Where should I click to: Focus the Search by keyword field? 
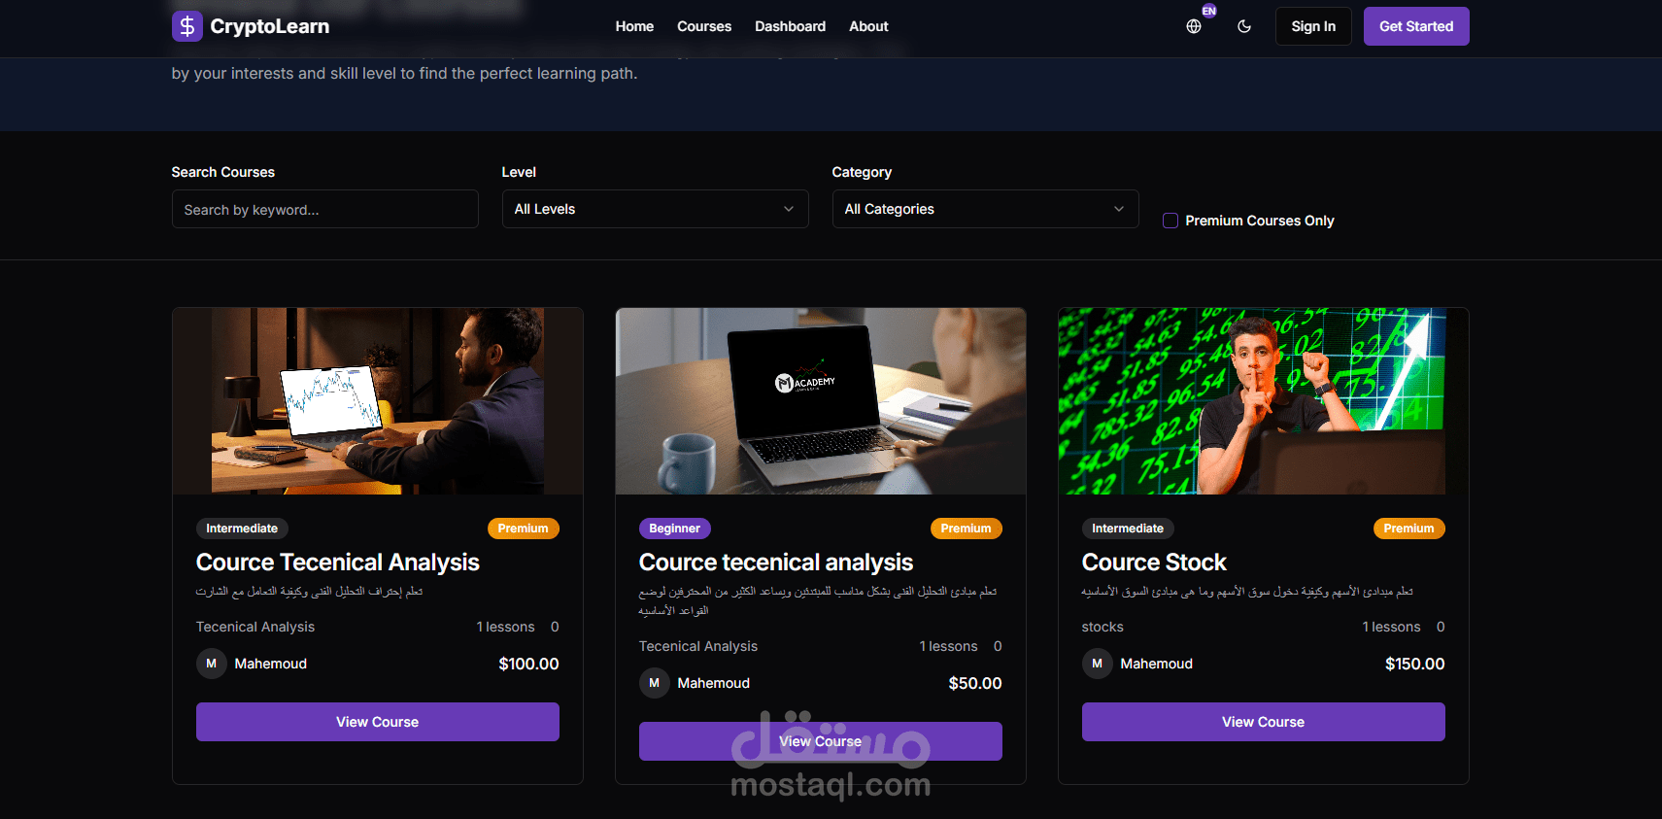point(325,209)
